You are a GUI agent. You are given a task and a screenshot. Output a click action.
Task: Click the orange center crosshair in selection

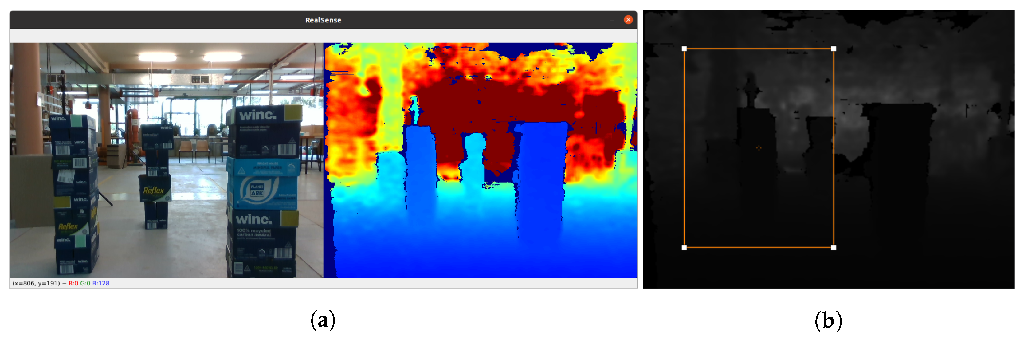point(759,148)
